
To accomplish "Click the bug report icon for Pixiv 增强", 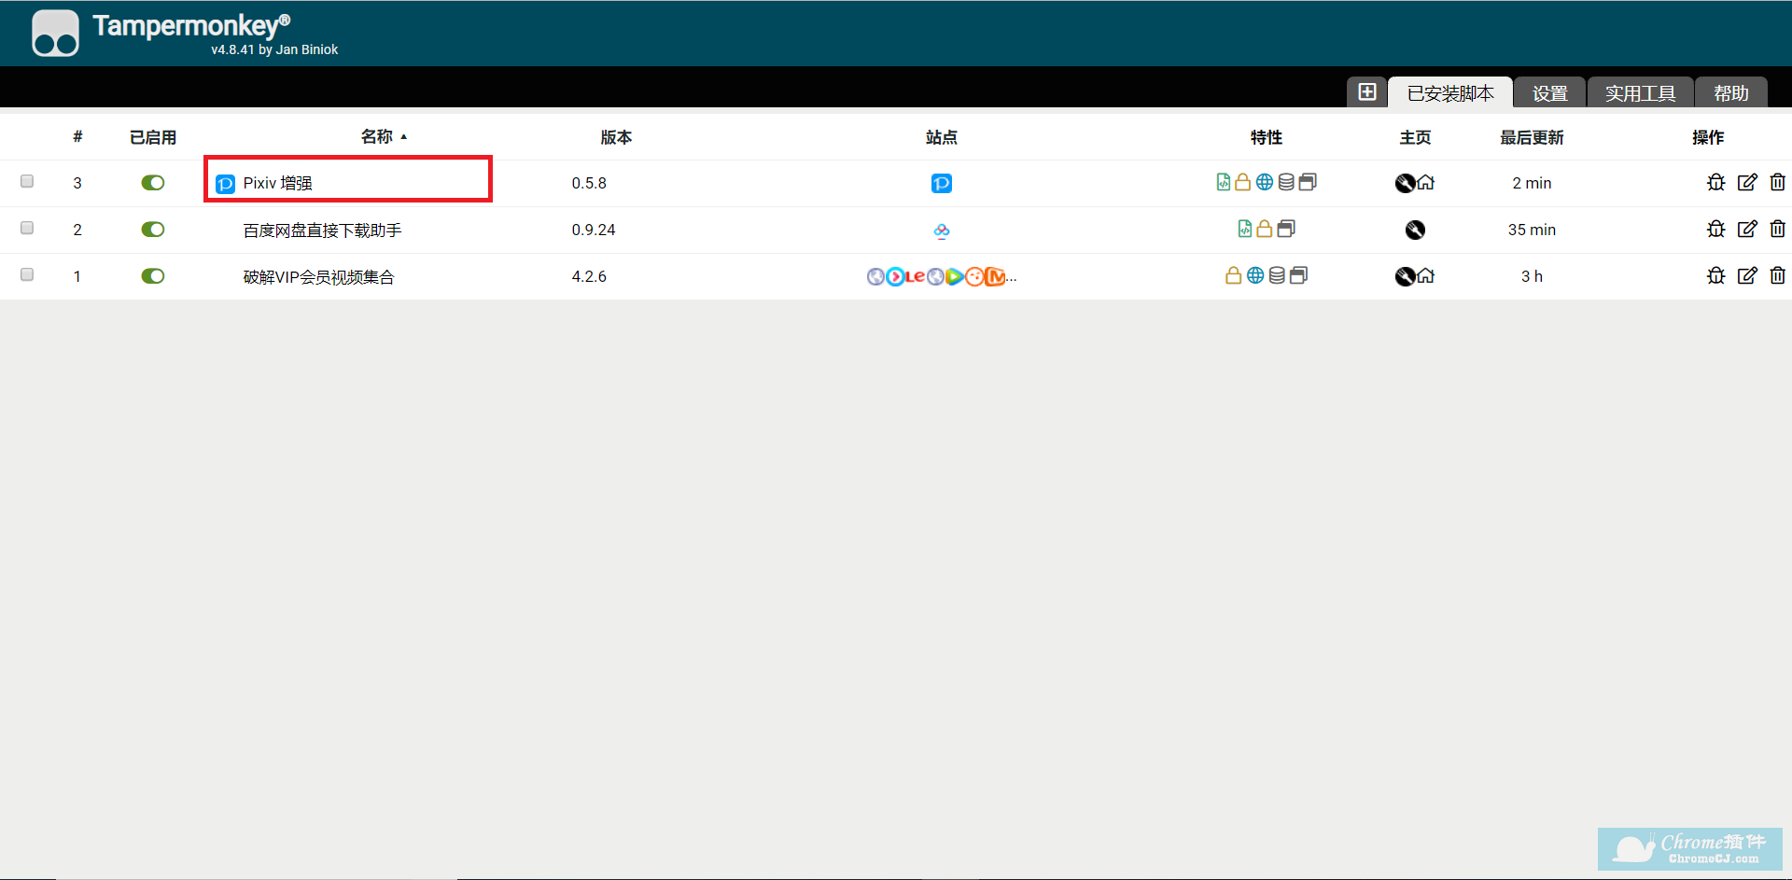I will pos(1716,183).
